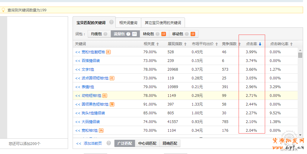
Task: Sort by 点击率 using blue arrow
Action: (x=260, y=44)
